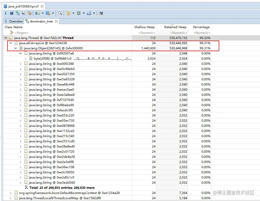The width and height of the screenshot is (260, 201).
Task: Click the Group result by icon
Action: click(68, 13)
